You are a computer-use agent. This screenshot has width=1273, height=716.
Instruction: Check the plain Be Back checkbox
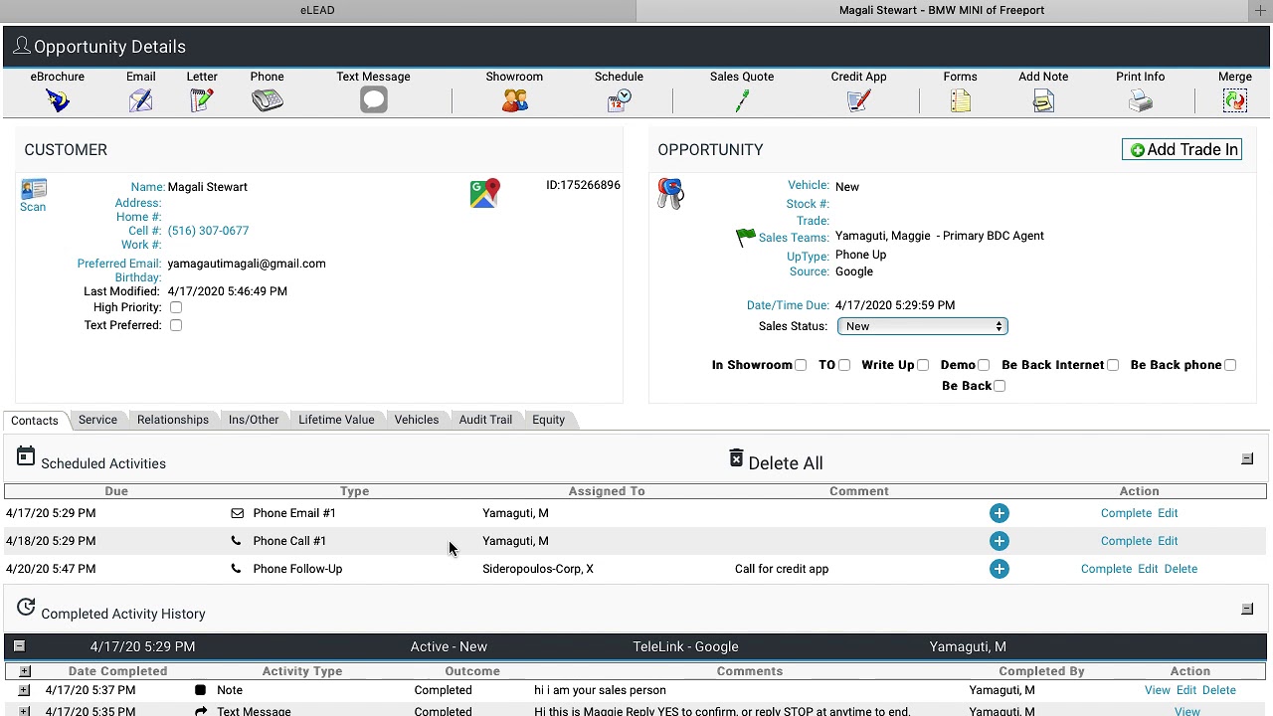1000,386
